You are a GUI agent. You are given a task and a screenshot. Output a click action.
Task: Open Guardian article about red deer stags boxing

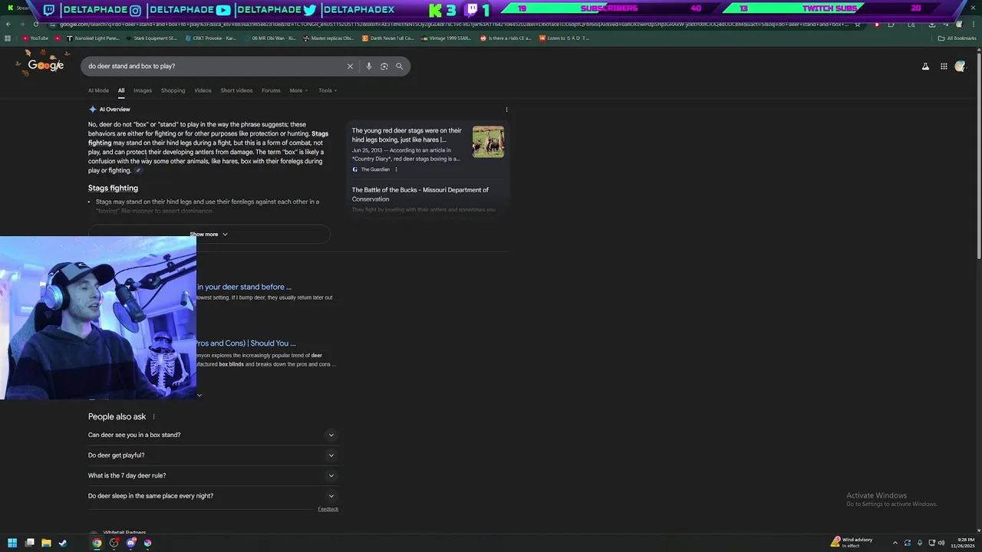[407, 135]
